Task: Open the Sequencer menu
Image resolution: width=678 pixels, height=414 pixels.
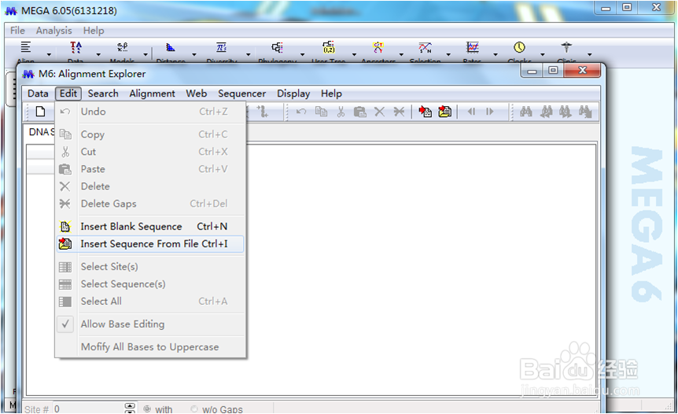Action: [x=241, y=93]
